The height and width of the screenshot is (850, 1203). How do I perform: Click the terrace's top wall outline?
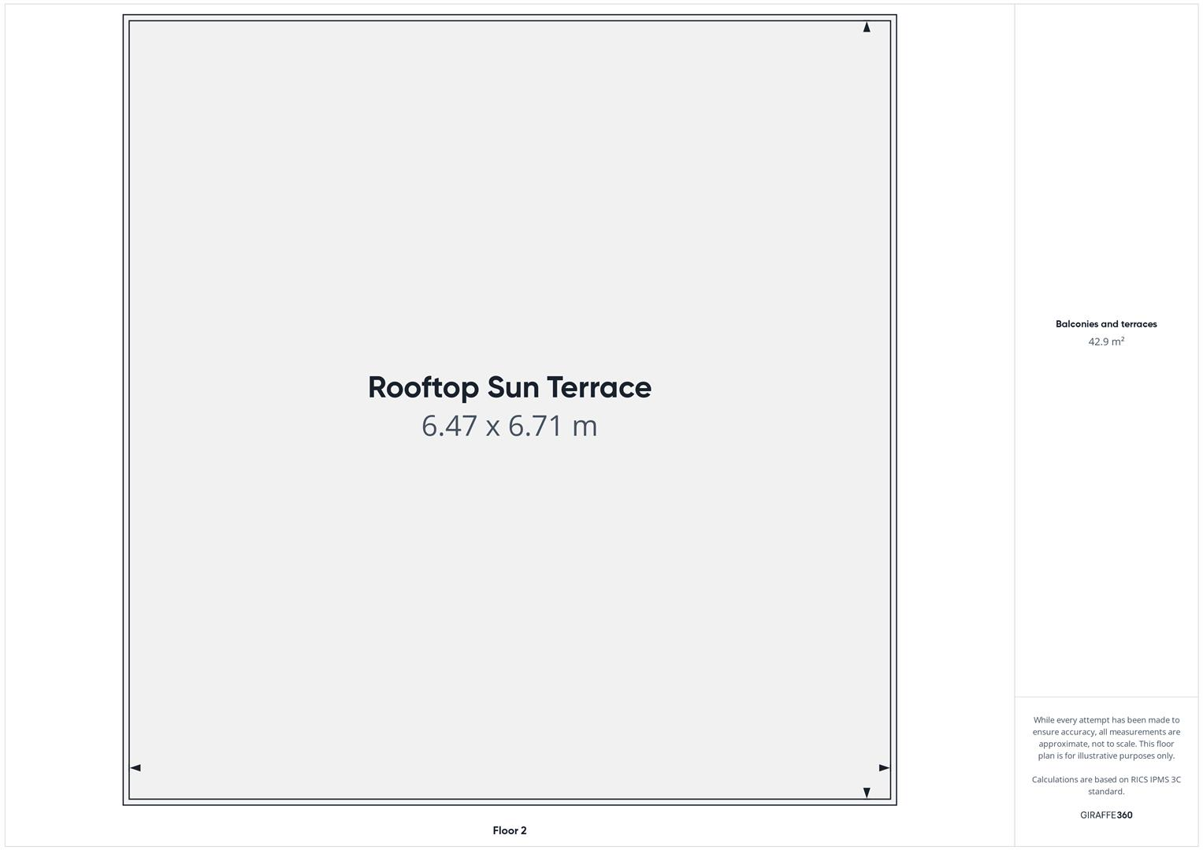point(509,18)
